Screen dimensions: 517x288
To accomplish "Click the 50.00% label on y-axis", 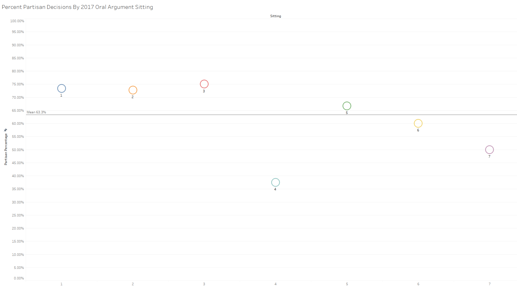I will pyautogui.click(x=18, y=150).
